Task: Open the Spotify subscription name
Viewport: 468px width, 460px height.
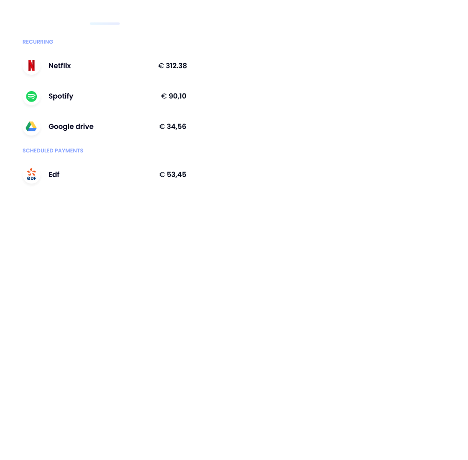Action: [x=61, y=96]
